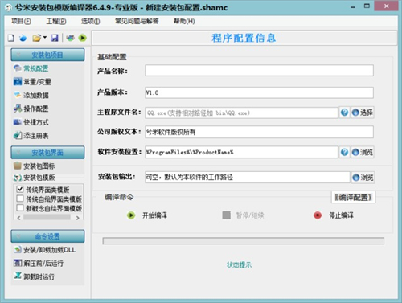Collapse the 命令设置 section header
Viewport: 402px width, 303px height.
[x=47, y=236]
